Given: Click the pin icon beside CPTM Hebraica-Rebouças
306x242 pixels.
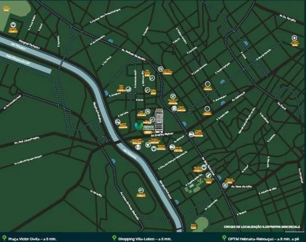Looking at the screenshot, I should (x=223, y=238).
